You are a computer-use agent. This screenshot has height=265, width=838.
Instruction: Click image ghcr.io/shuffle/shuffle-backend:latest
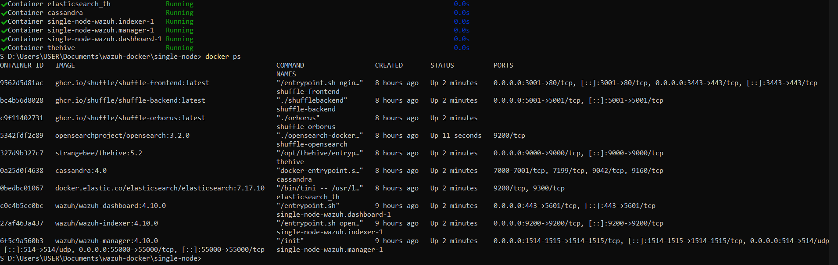(130, 100)
